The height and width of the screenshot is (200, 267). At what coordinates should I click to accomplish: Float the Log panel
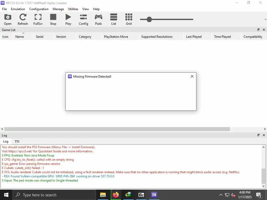(x=258, y=135)
